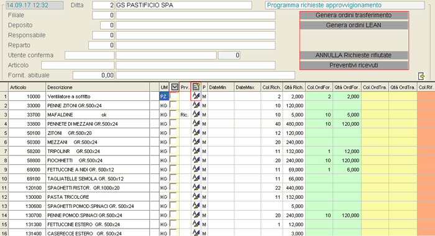This screenshot has height=236, width=435.
Task: Open detail icon for MAFALDINE row
Action: (x=196, y=114)
